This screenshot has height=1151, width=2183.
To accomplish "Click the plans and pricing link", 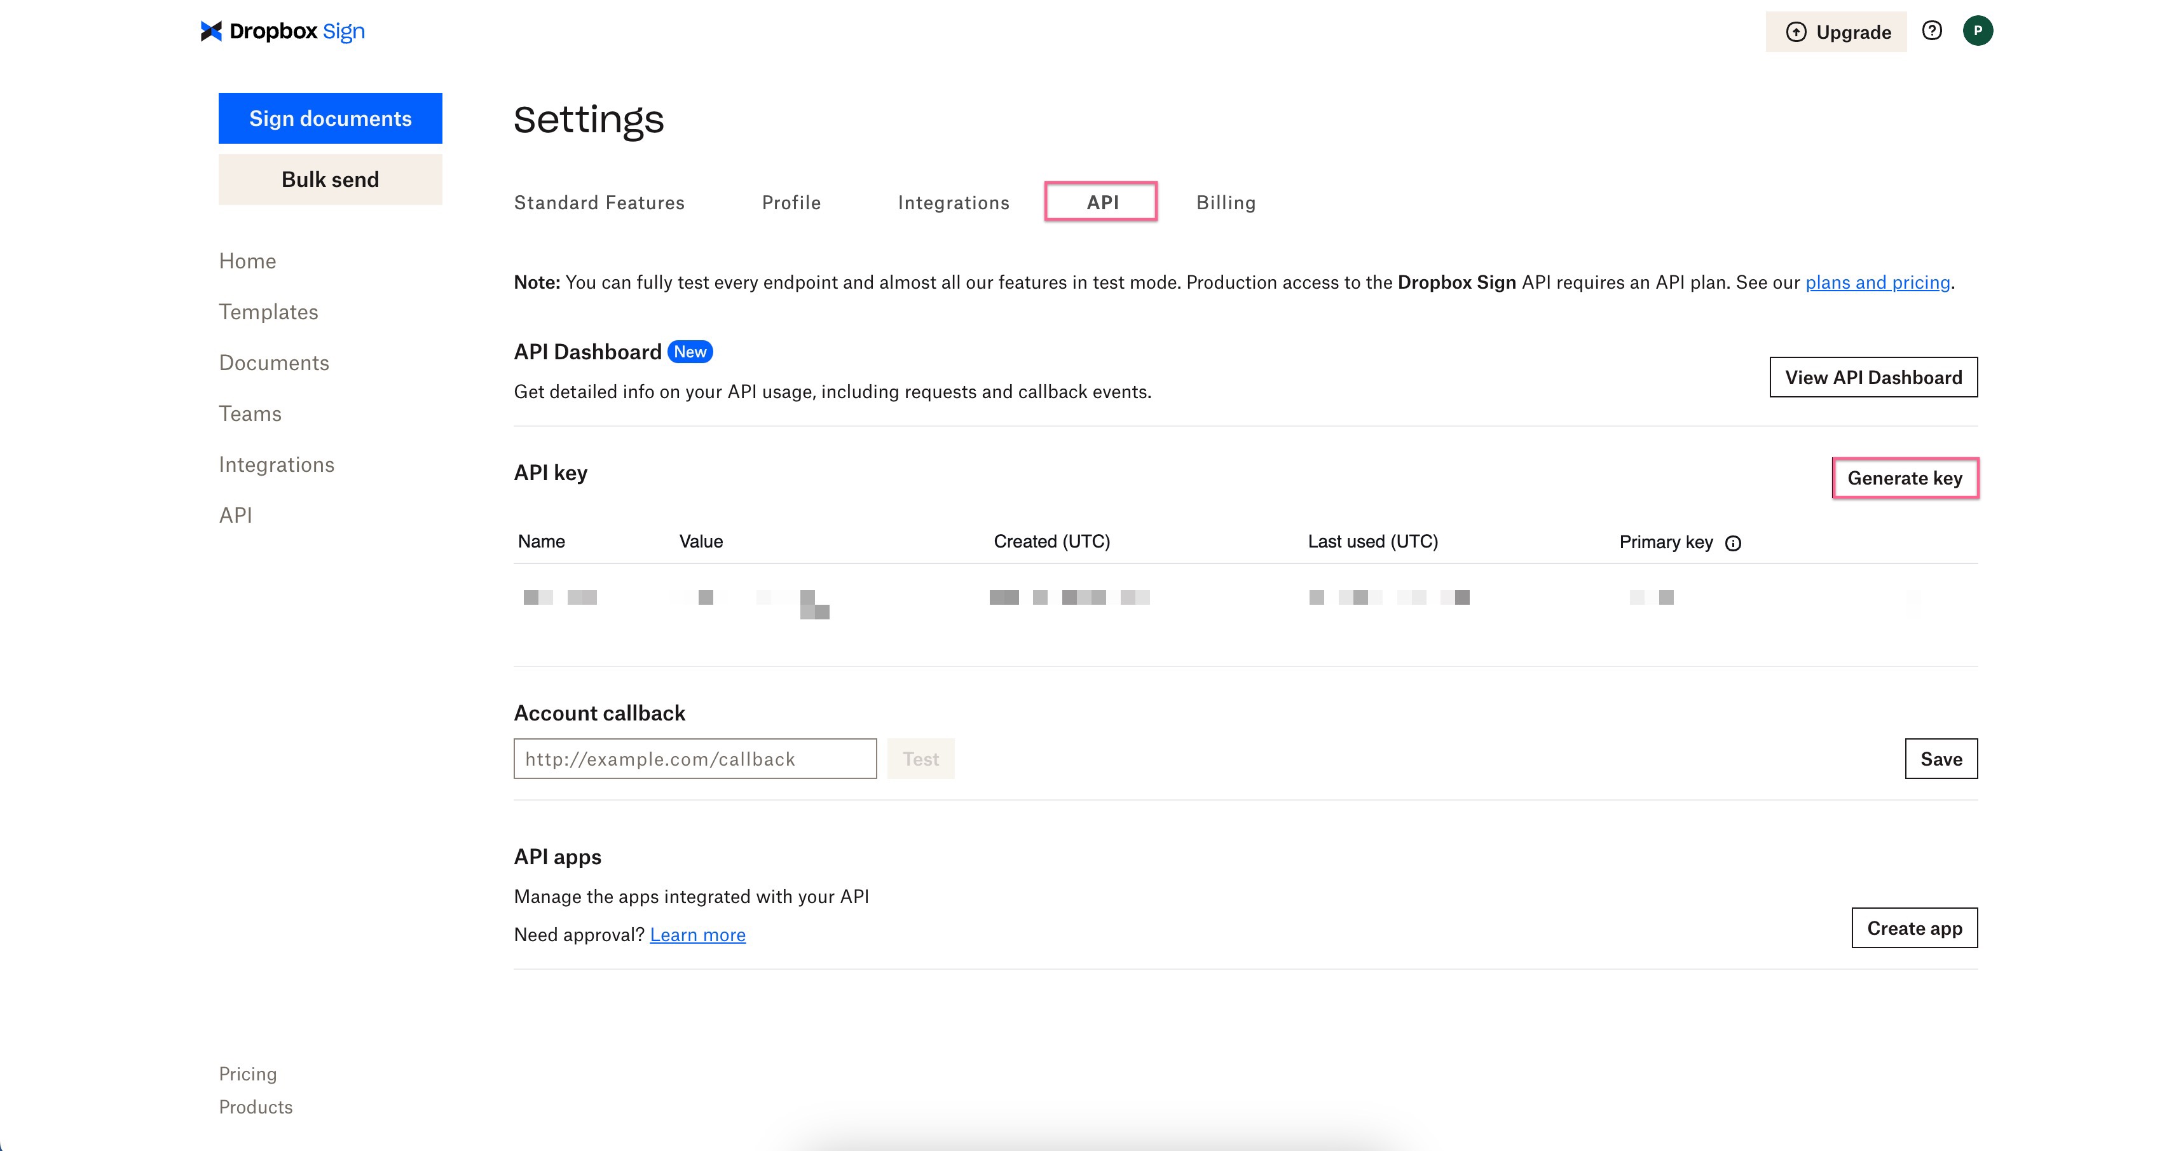I will 1877,282.
